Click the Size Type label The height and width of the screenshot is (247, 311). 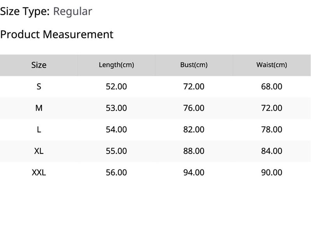25,11
